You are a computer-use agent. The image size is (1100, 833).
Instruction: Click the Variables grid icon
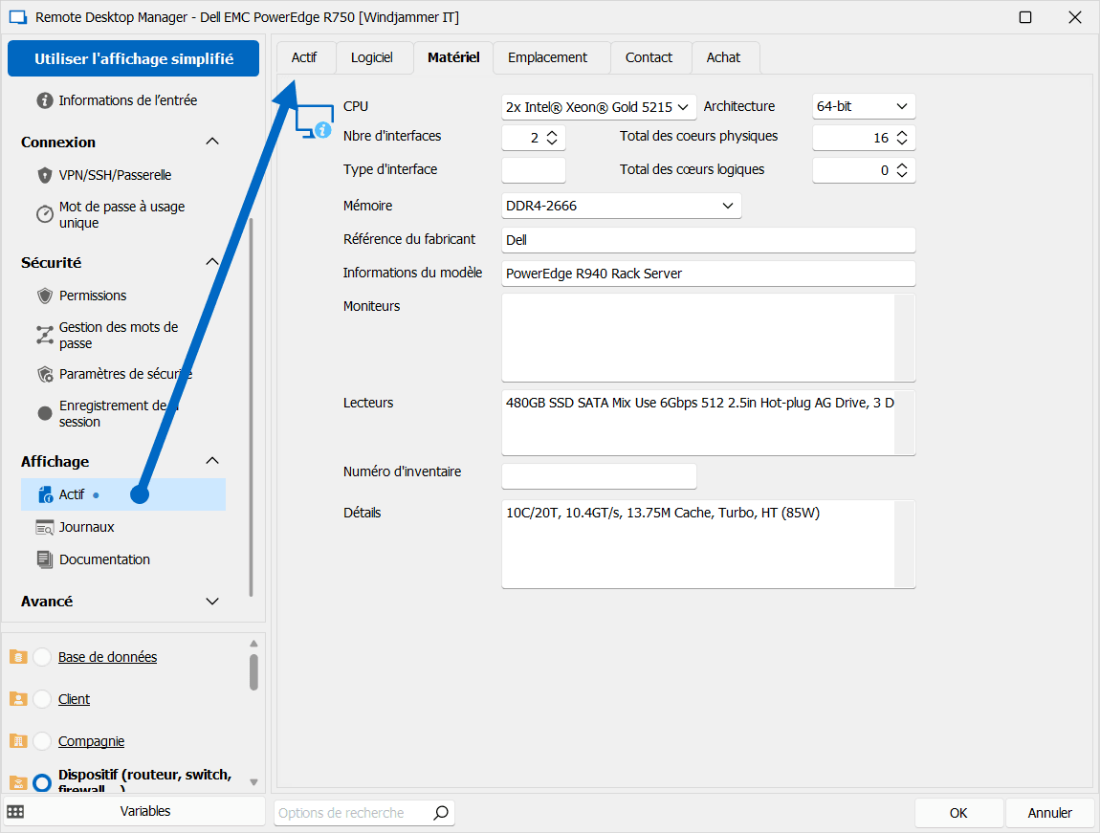(15, 811)
